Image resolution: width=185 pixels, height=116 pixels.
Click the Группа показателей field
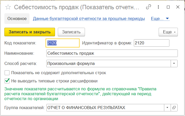point(105,108)
